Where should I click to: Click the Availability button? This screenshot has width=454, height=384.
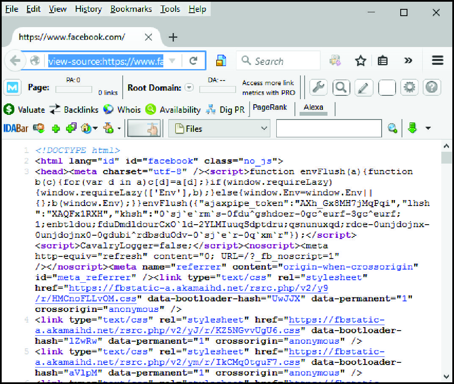pos(173,110)
